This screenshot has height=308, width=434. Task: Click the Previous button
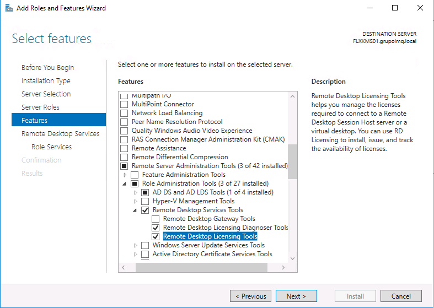coord(250,296)
